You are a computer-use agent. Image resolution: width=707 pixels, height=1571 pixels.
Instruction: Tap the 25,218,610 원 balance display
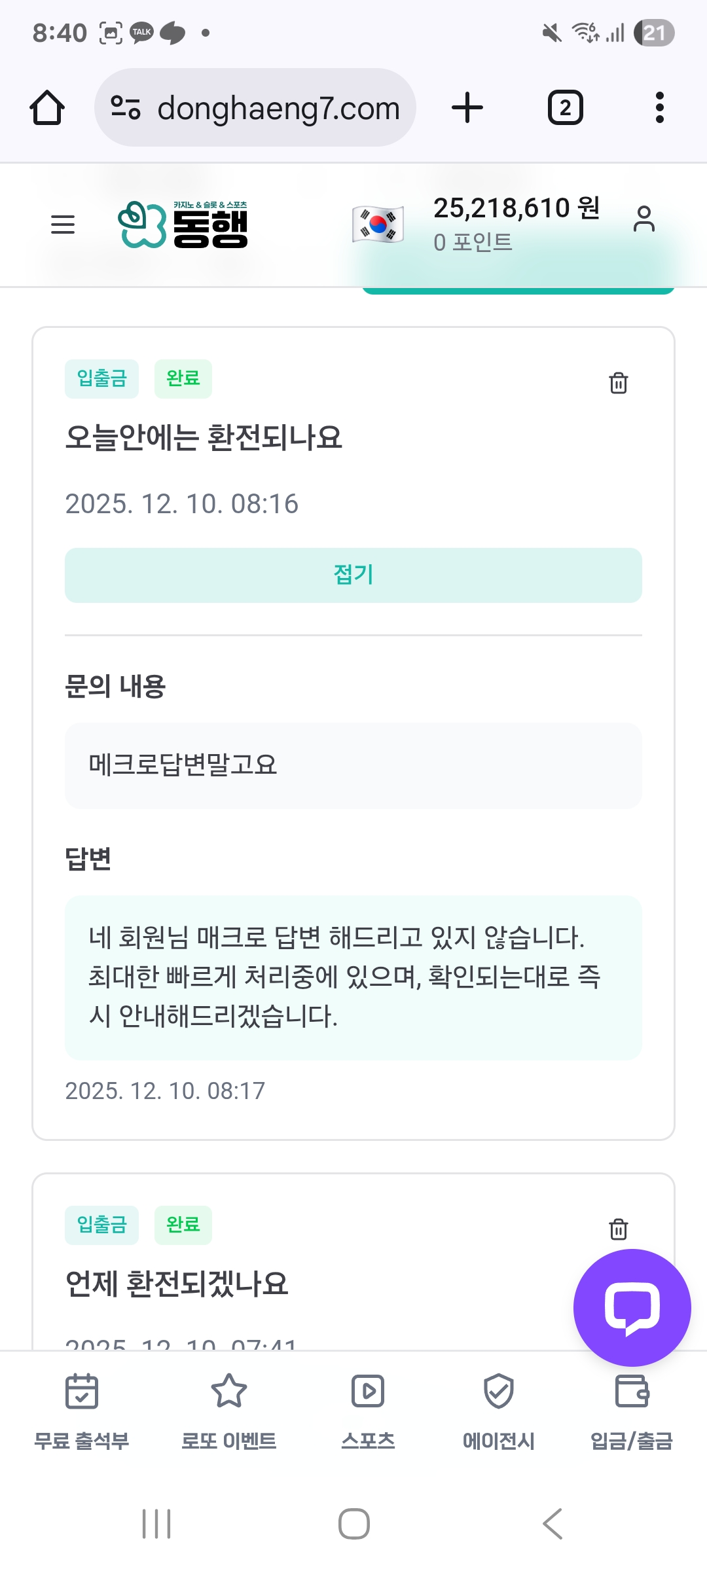click(x=517, y=208)
